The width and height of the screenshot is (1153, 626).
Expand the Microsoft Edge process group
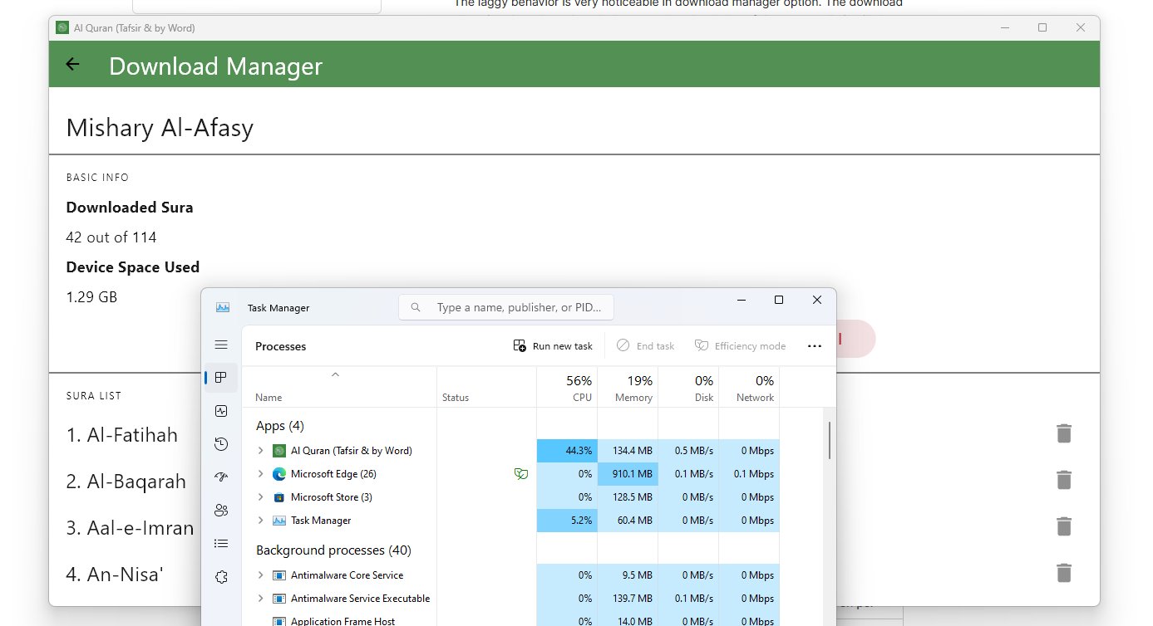click(260, 474)
